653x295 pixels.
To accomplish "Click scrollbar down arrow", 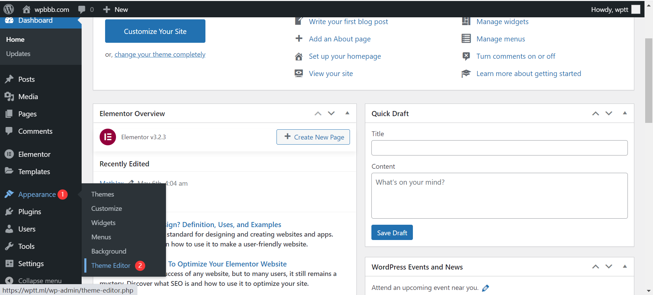I will click(x=649, y=291).
